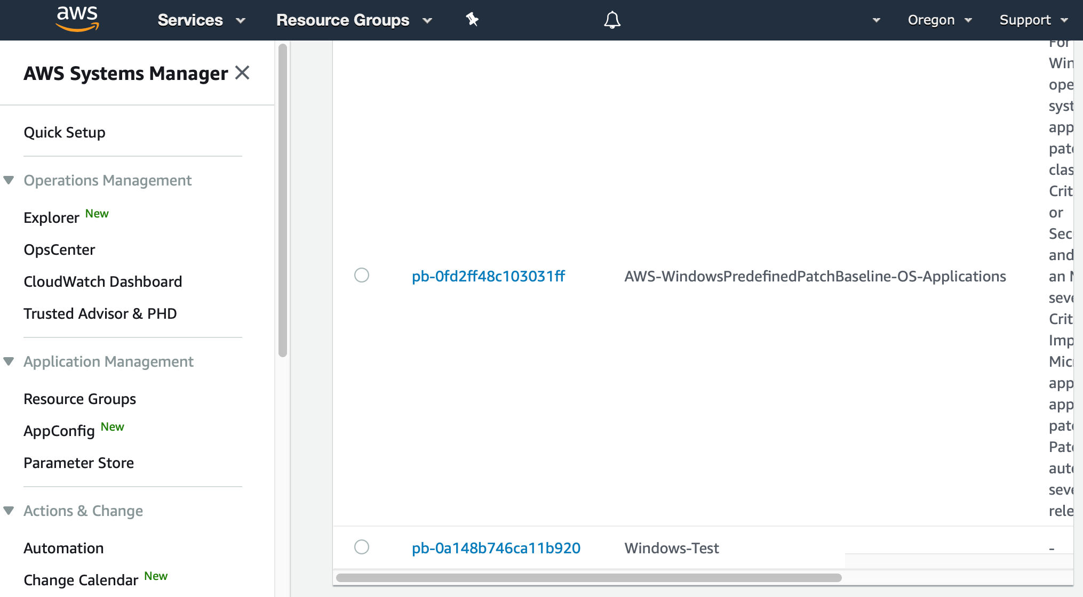Collapse the Actions & Change section
Image resolution: width=1083 pixels, height=597 pixels.
click(x=9, y=510)
